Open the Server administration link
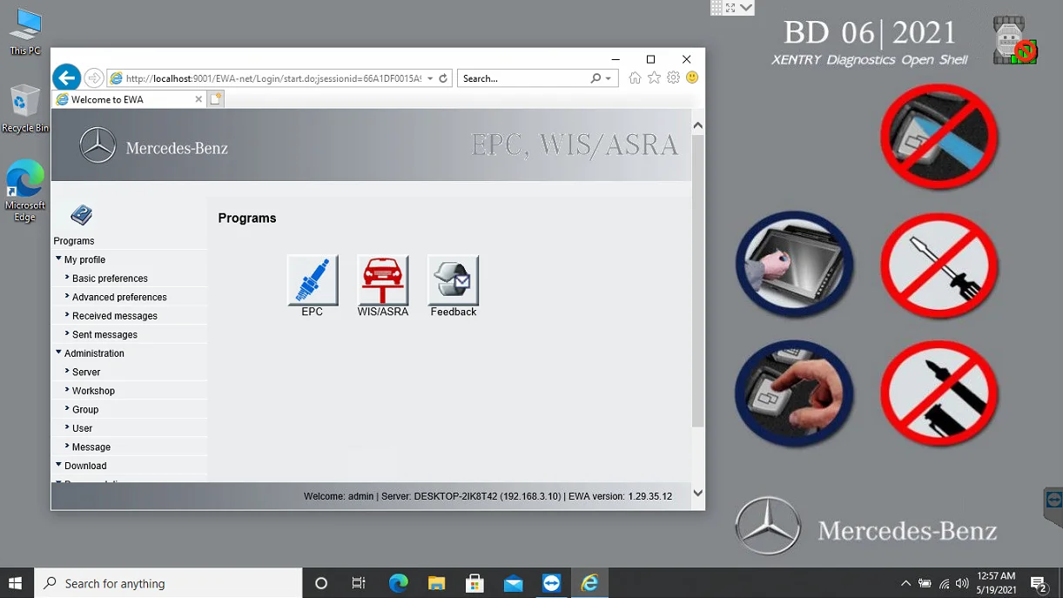Image resolution: width=1063 pixels, height=598 pixels. (x=86, y=372)
